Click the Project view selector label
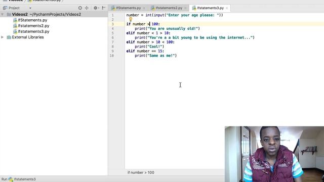Image resolution: width=324 pixels, height=182 pixels. coord(14,8)
